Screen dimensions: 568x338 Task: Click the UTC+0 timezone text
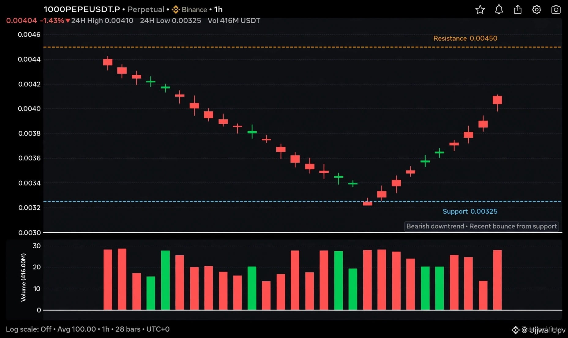[158, 329]
